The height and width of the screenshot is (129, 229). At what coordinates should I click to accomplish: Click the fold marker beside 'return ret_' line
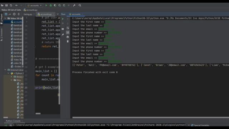pyautogui.click(x=34, y=47)
